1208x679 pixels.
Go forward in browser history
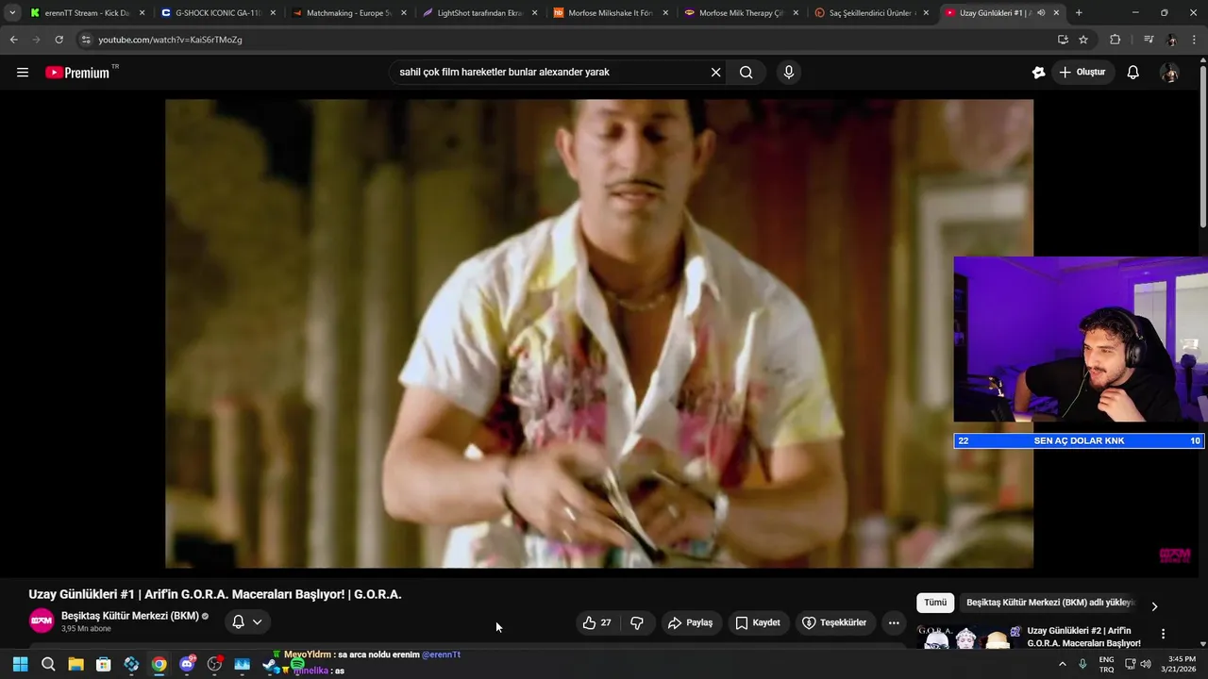click(x=36, y=40)
